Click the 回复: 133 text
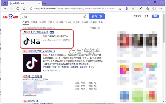Viewport: 166px width, 104px height. [x=93, y=89]
